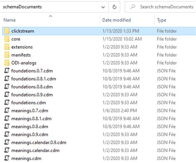Click the ODI-analogs folder icon

(x=7, y=63)
